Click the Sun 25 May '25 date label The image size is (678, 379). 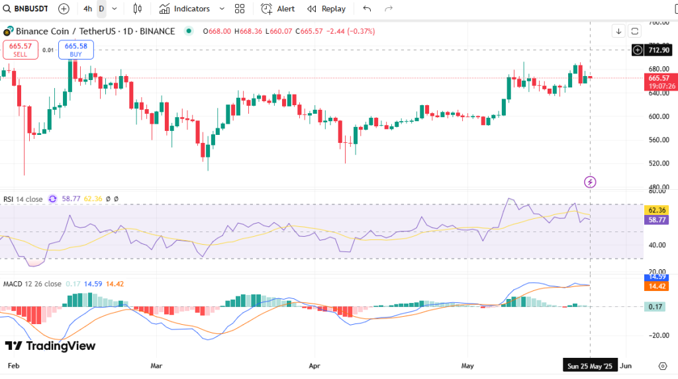(x=590, y=366)
